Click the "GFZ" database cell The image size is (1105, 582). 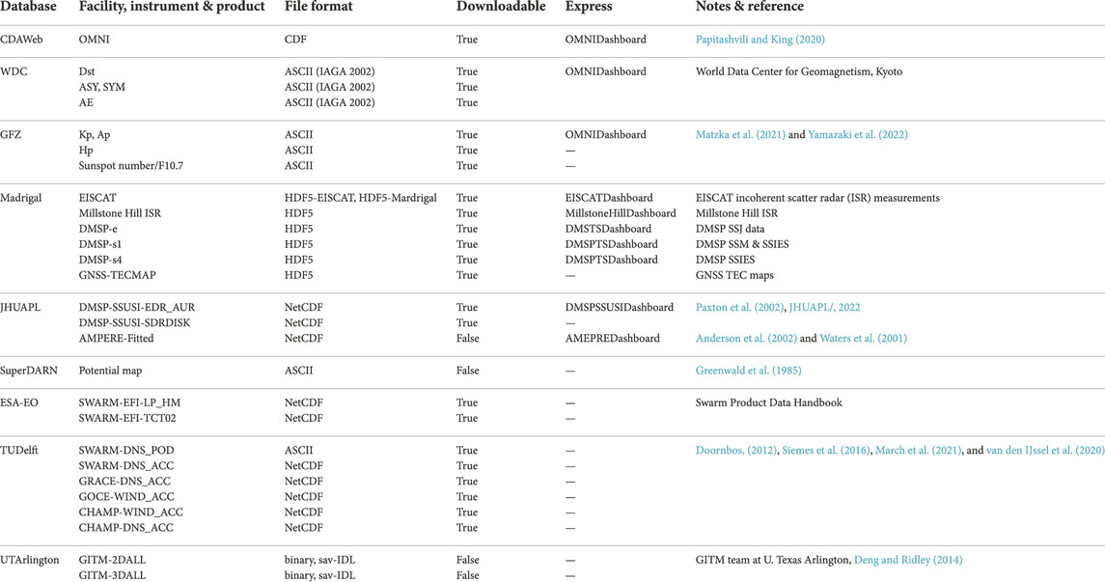click(11, 134)
